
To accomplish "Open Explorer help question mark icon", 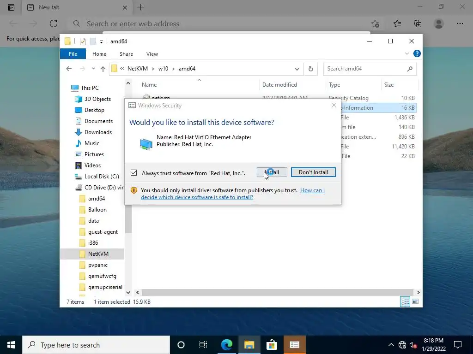I will (417, 53).
